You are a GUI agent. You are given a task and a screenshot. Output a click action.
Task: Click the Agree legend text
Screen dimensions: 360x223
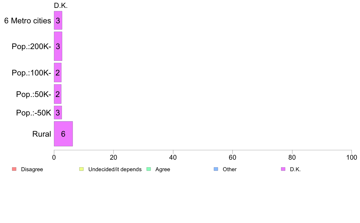click(163, 169)
